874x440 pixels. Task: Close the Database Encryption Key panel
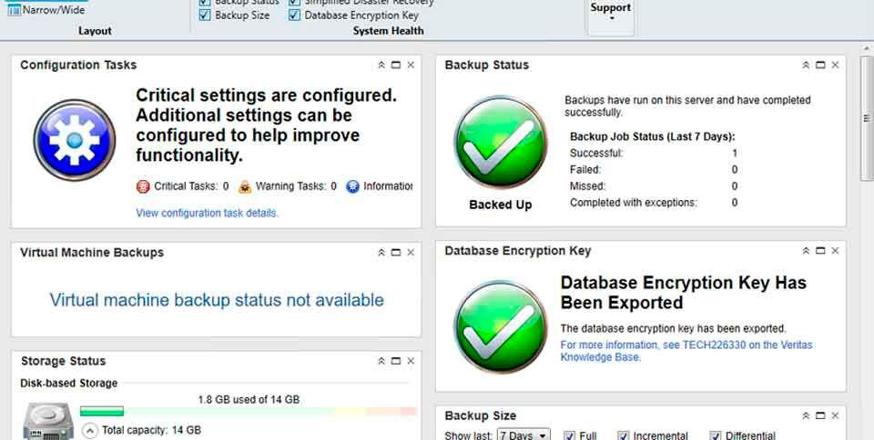tap(835, 251)
